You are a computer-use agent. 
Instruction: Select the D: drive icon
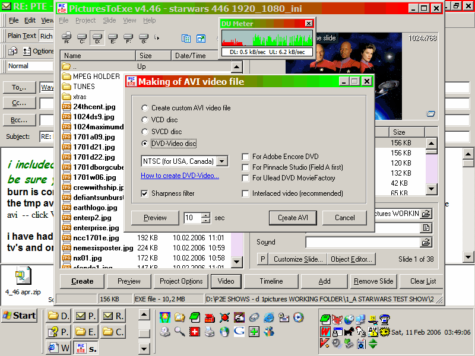click(97, 39)
